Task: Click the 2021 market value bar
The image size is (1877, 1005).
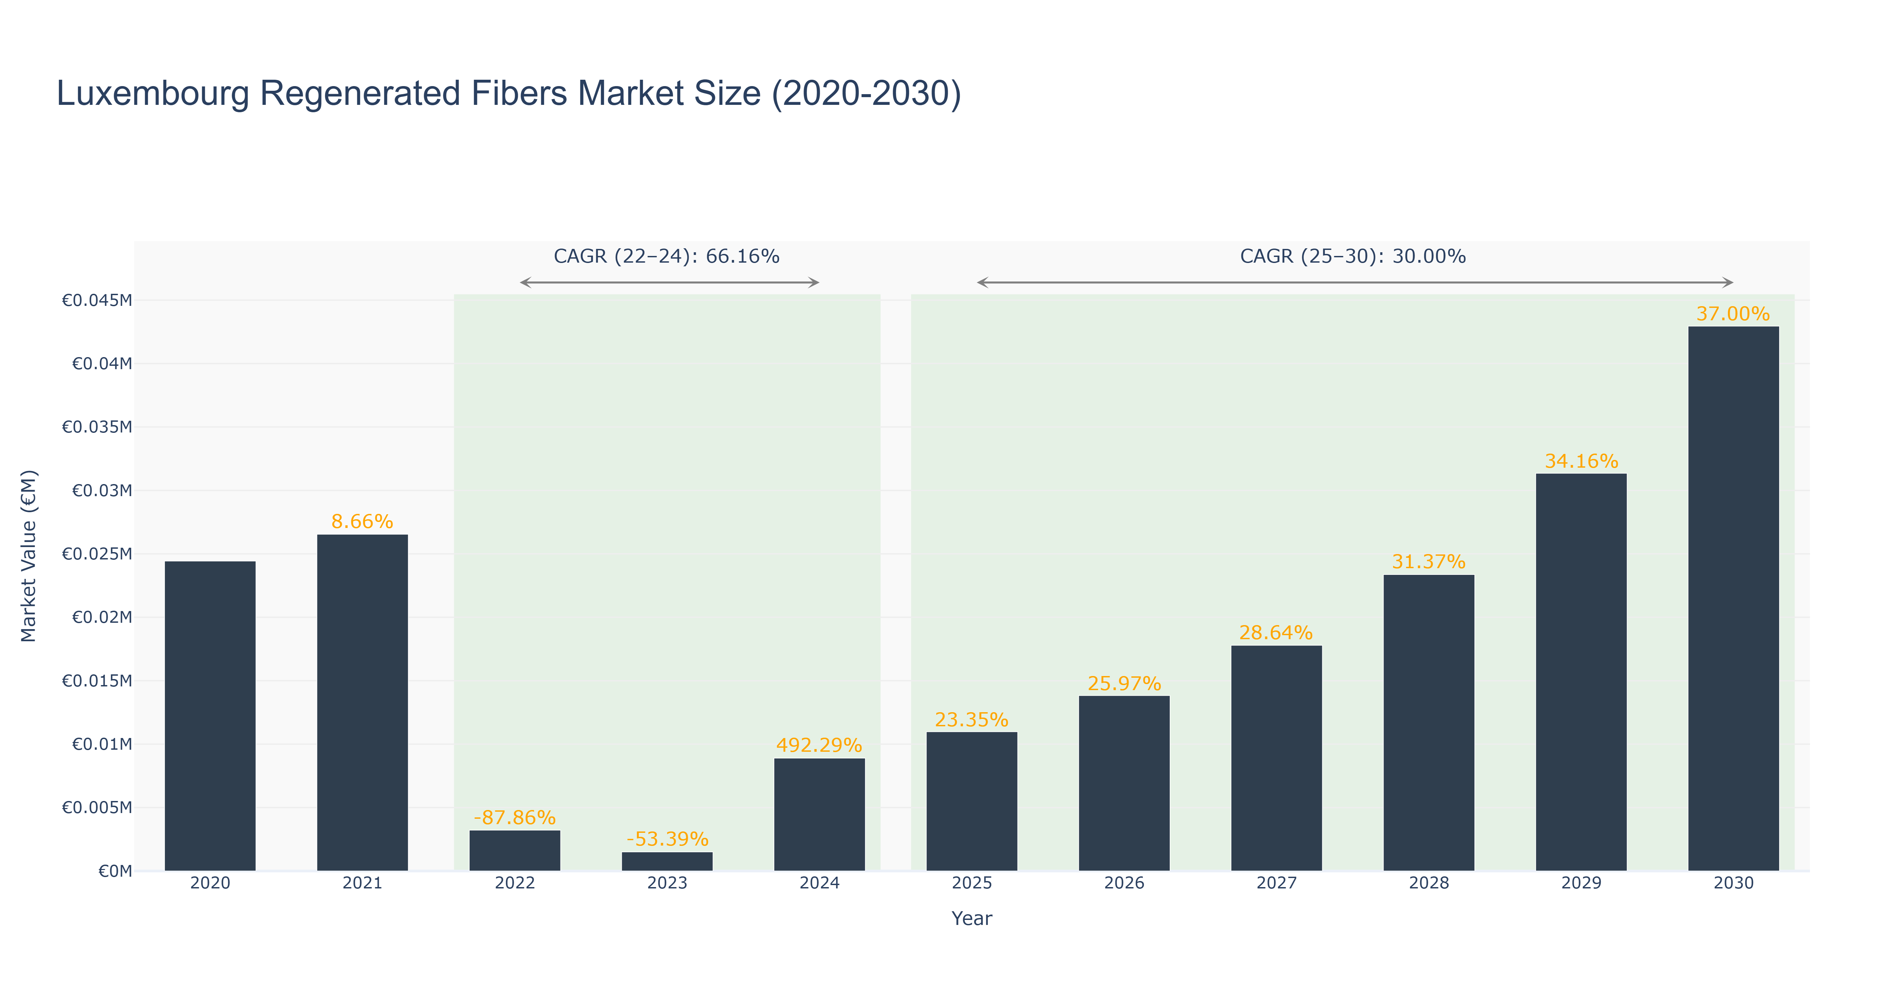Action: (x=362, y=703)
